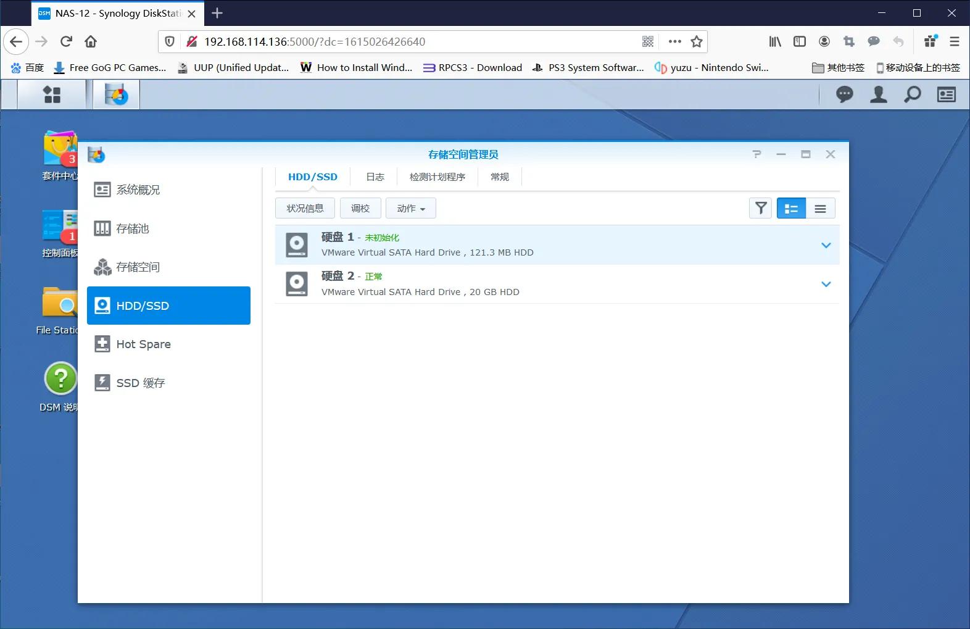Image resolution: width=970 pixels, height=629 pixels.
Task: Click Storage Manager icon in DSM taskbar
Action: [x=116, y=94]
